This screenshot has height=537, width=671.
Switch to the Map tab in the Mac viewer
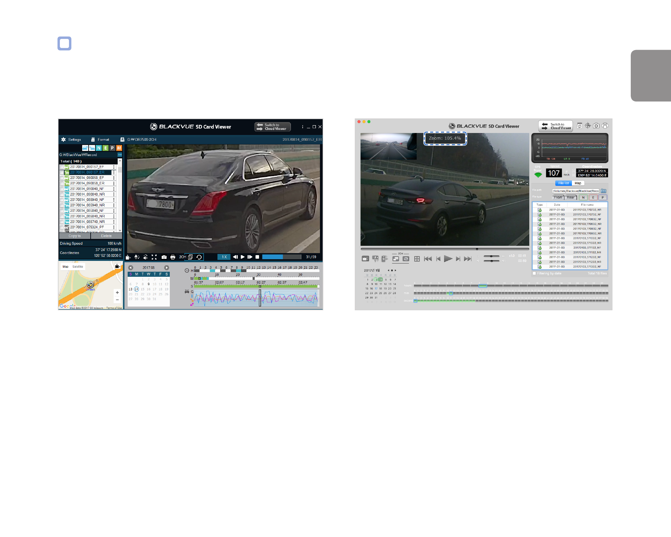578,183
